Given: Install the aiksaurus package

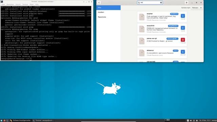Looking at the screenshot, I should pos(183,52).
